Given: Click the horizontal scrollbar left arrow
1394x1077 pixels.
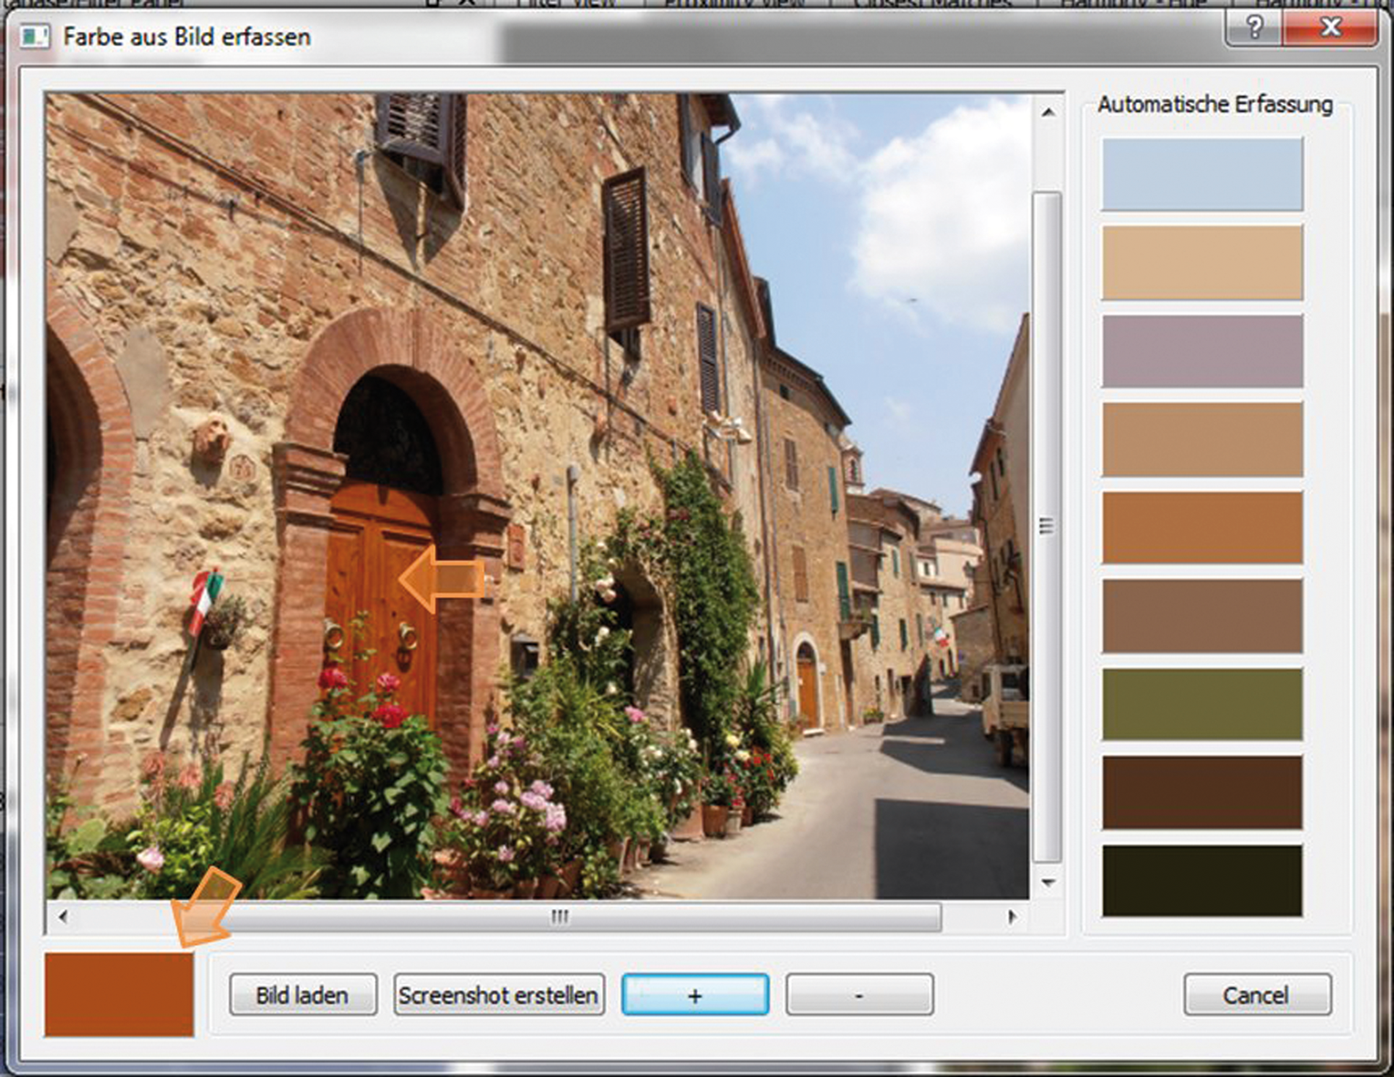Looking at the screenshot, I should [x=62, y=916].
